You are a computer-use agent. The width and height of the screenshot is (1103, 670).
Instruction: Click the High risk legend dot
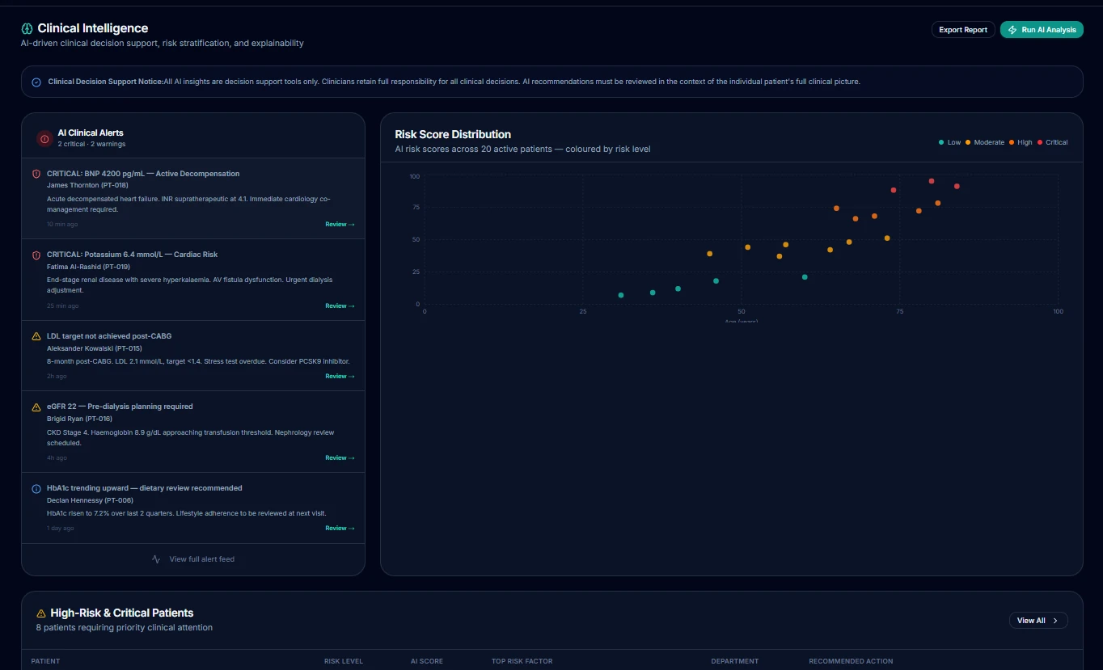point(1012,142)
